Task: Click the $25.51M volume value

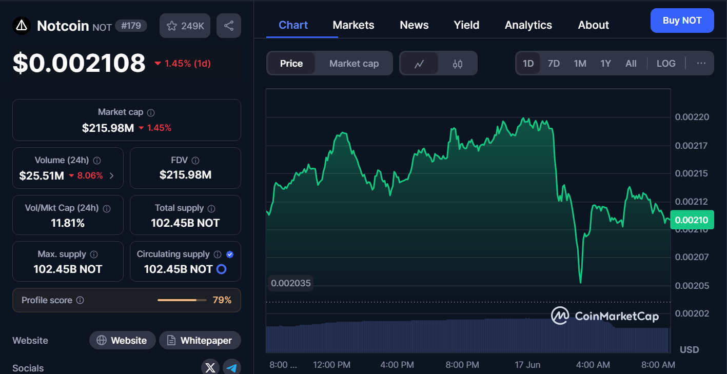Action: coord(42,176)
